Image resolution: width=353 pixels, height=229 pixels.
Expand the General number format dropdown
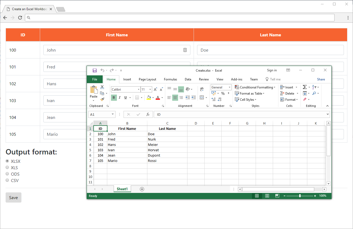click(229, 87)
